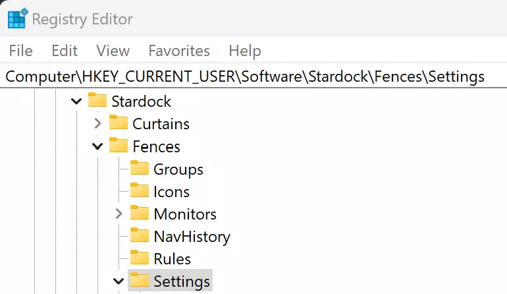Click the NavHistory folder icon
507x294 pixels.
click(140, 236)
